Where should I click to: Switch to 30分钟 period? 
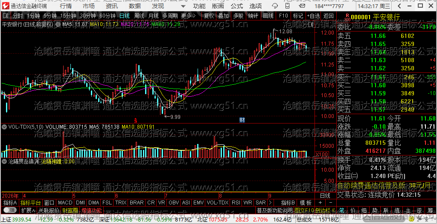tap(87, 16)
